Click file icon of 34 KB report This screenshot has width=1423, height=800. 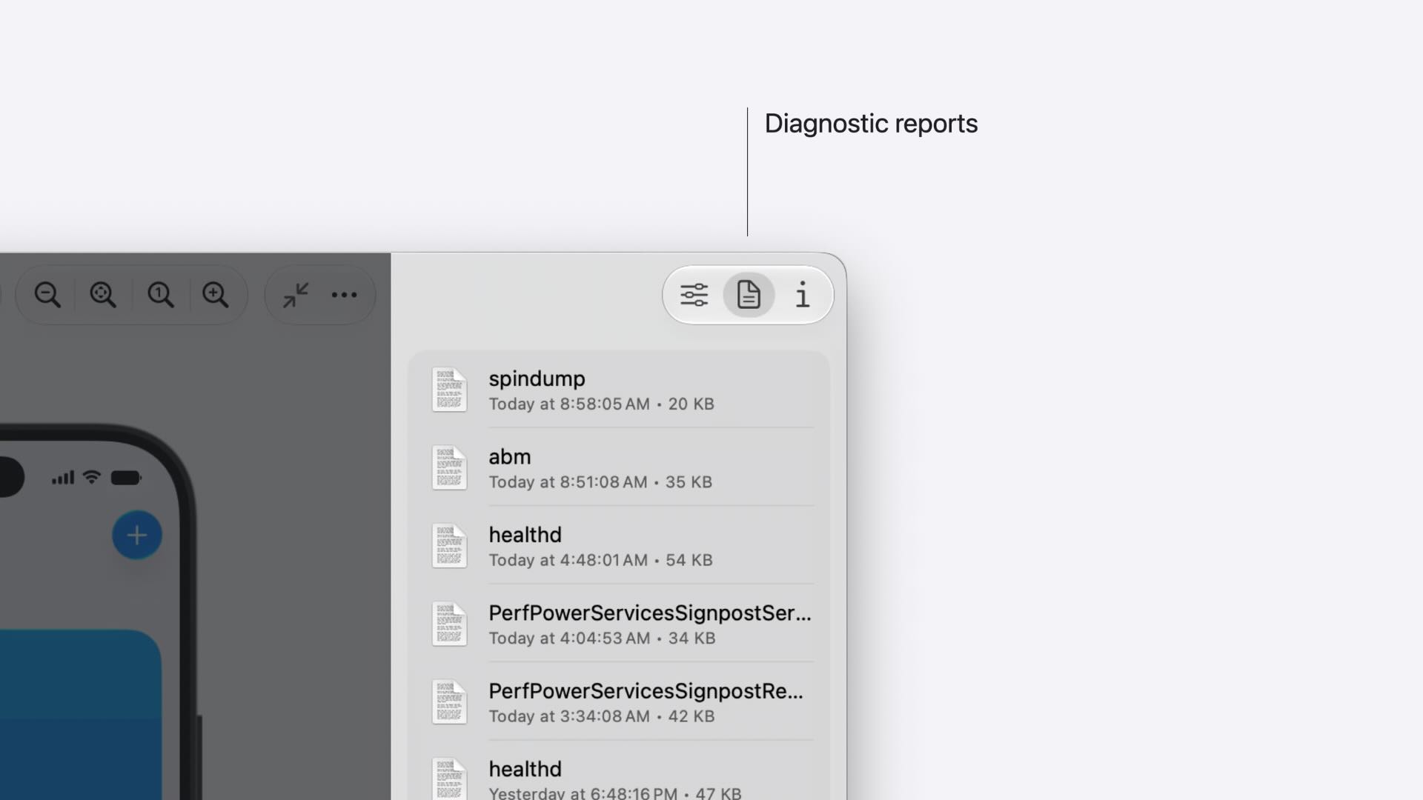point(449,624)
